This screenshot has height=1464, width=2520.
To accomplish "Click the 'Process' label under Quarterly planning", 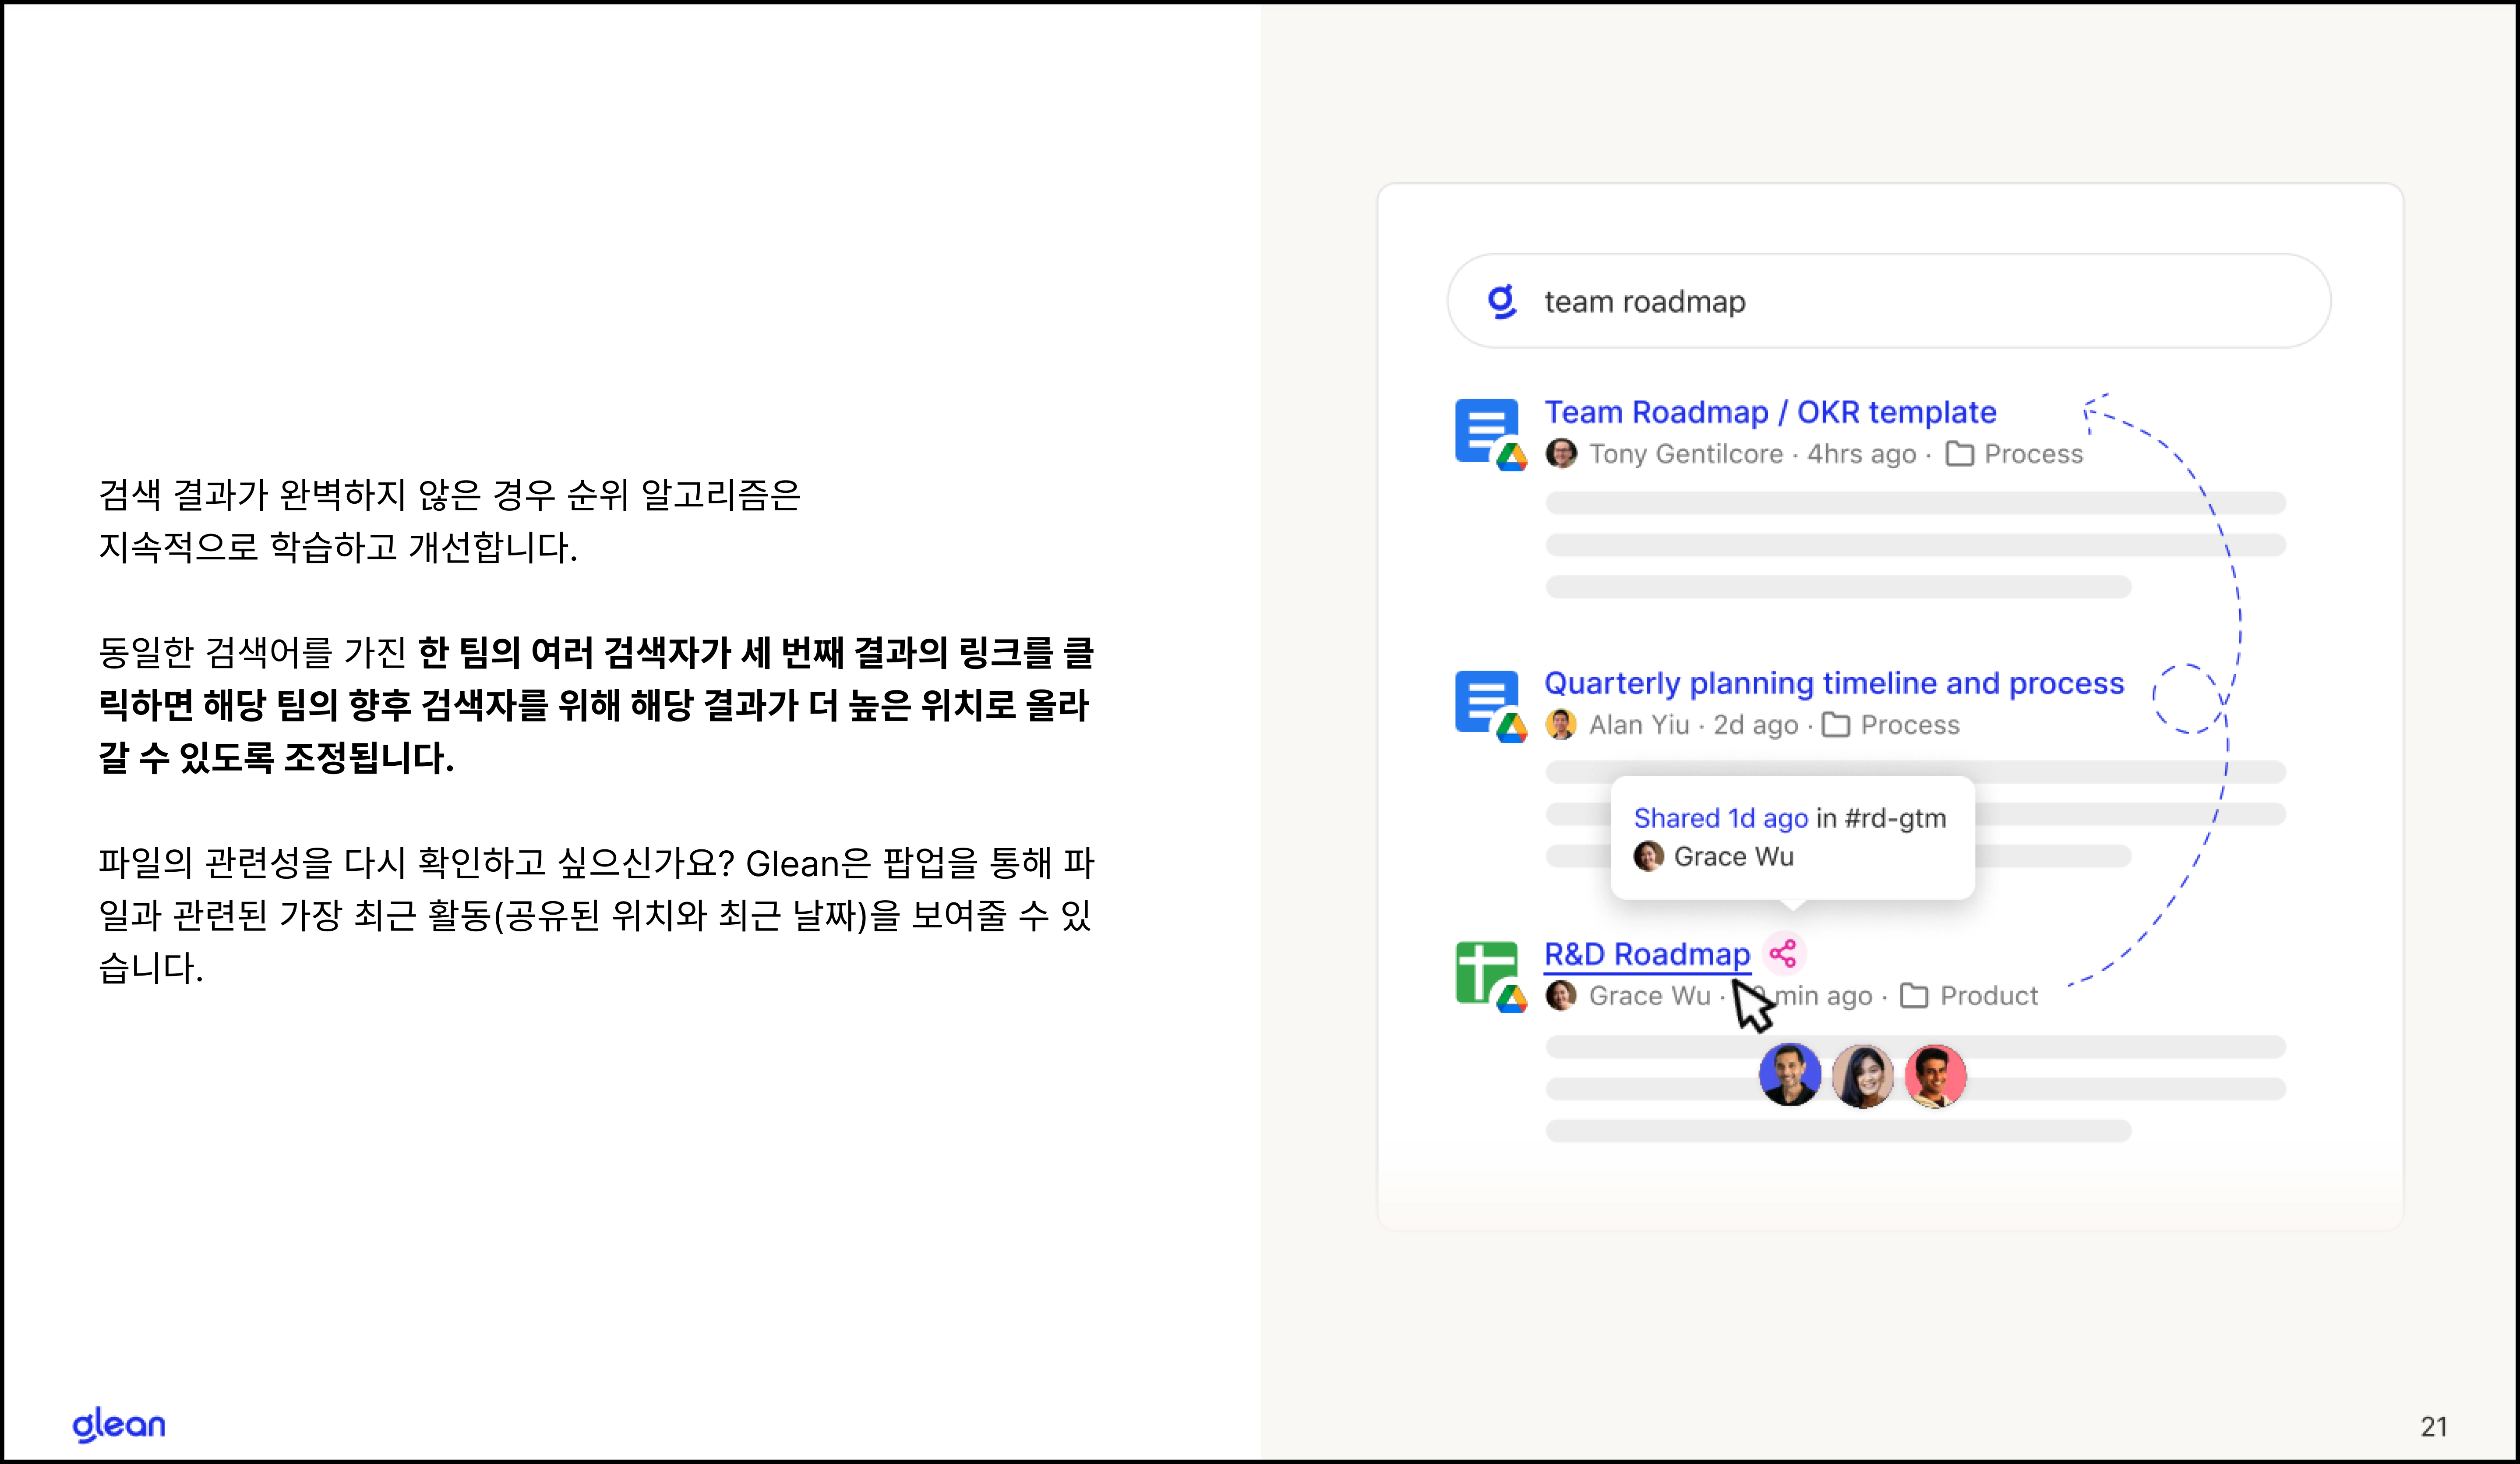I will pyautogui.click(x=1910, y=725).
